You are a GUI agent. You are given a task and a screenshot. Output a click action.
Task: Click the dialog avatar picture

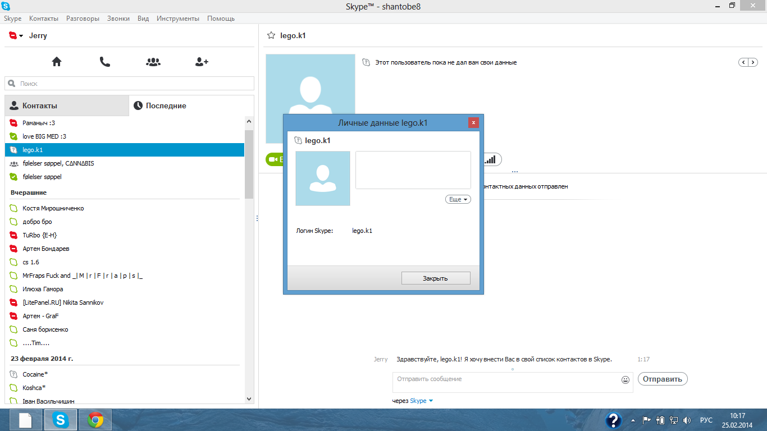click(x=323, y=178)
